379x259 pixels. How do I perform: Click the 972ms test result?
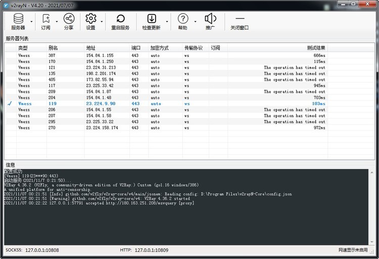point(319,127)
